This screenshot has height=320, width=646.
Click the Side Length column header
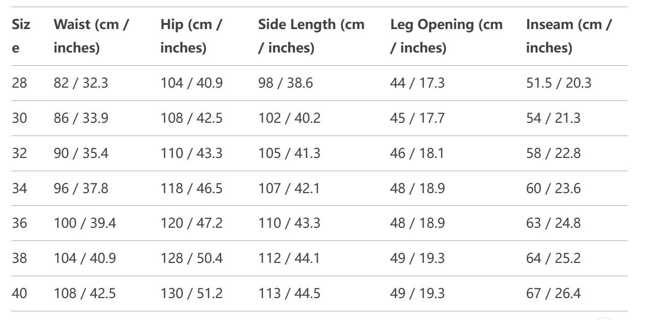coord(311,36)
